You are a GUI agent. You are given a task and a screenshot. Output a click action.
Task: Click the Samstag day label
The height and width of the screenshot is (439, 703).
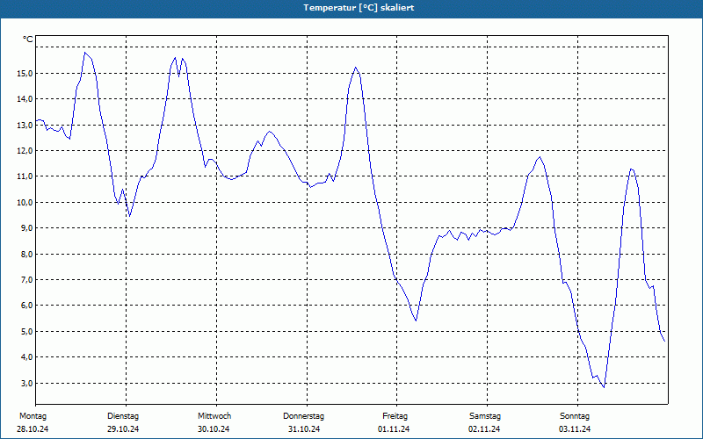485,416
